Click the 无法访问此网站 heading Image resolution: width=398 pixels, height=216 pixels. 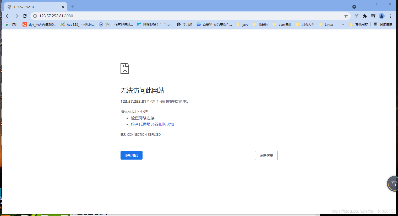142,91
